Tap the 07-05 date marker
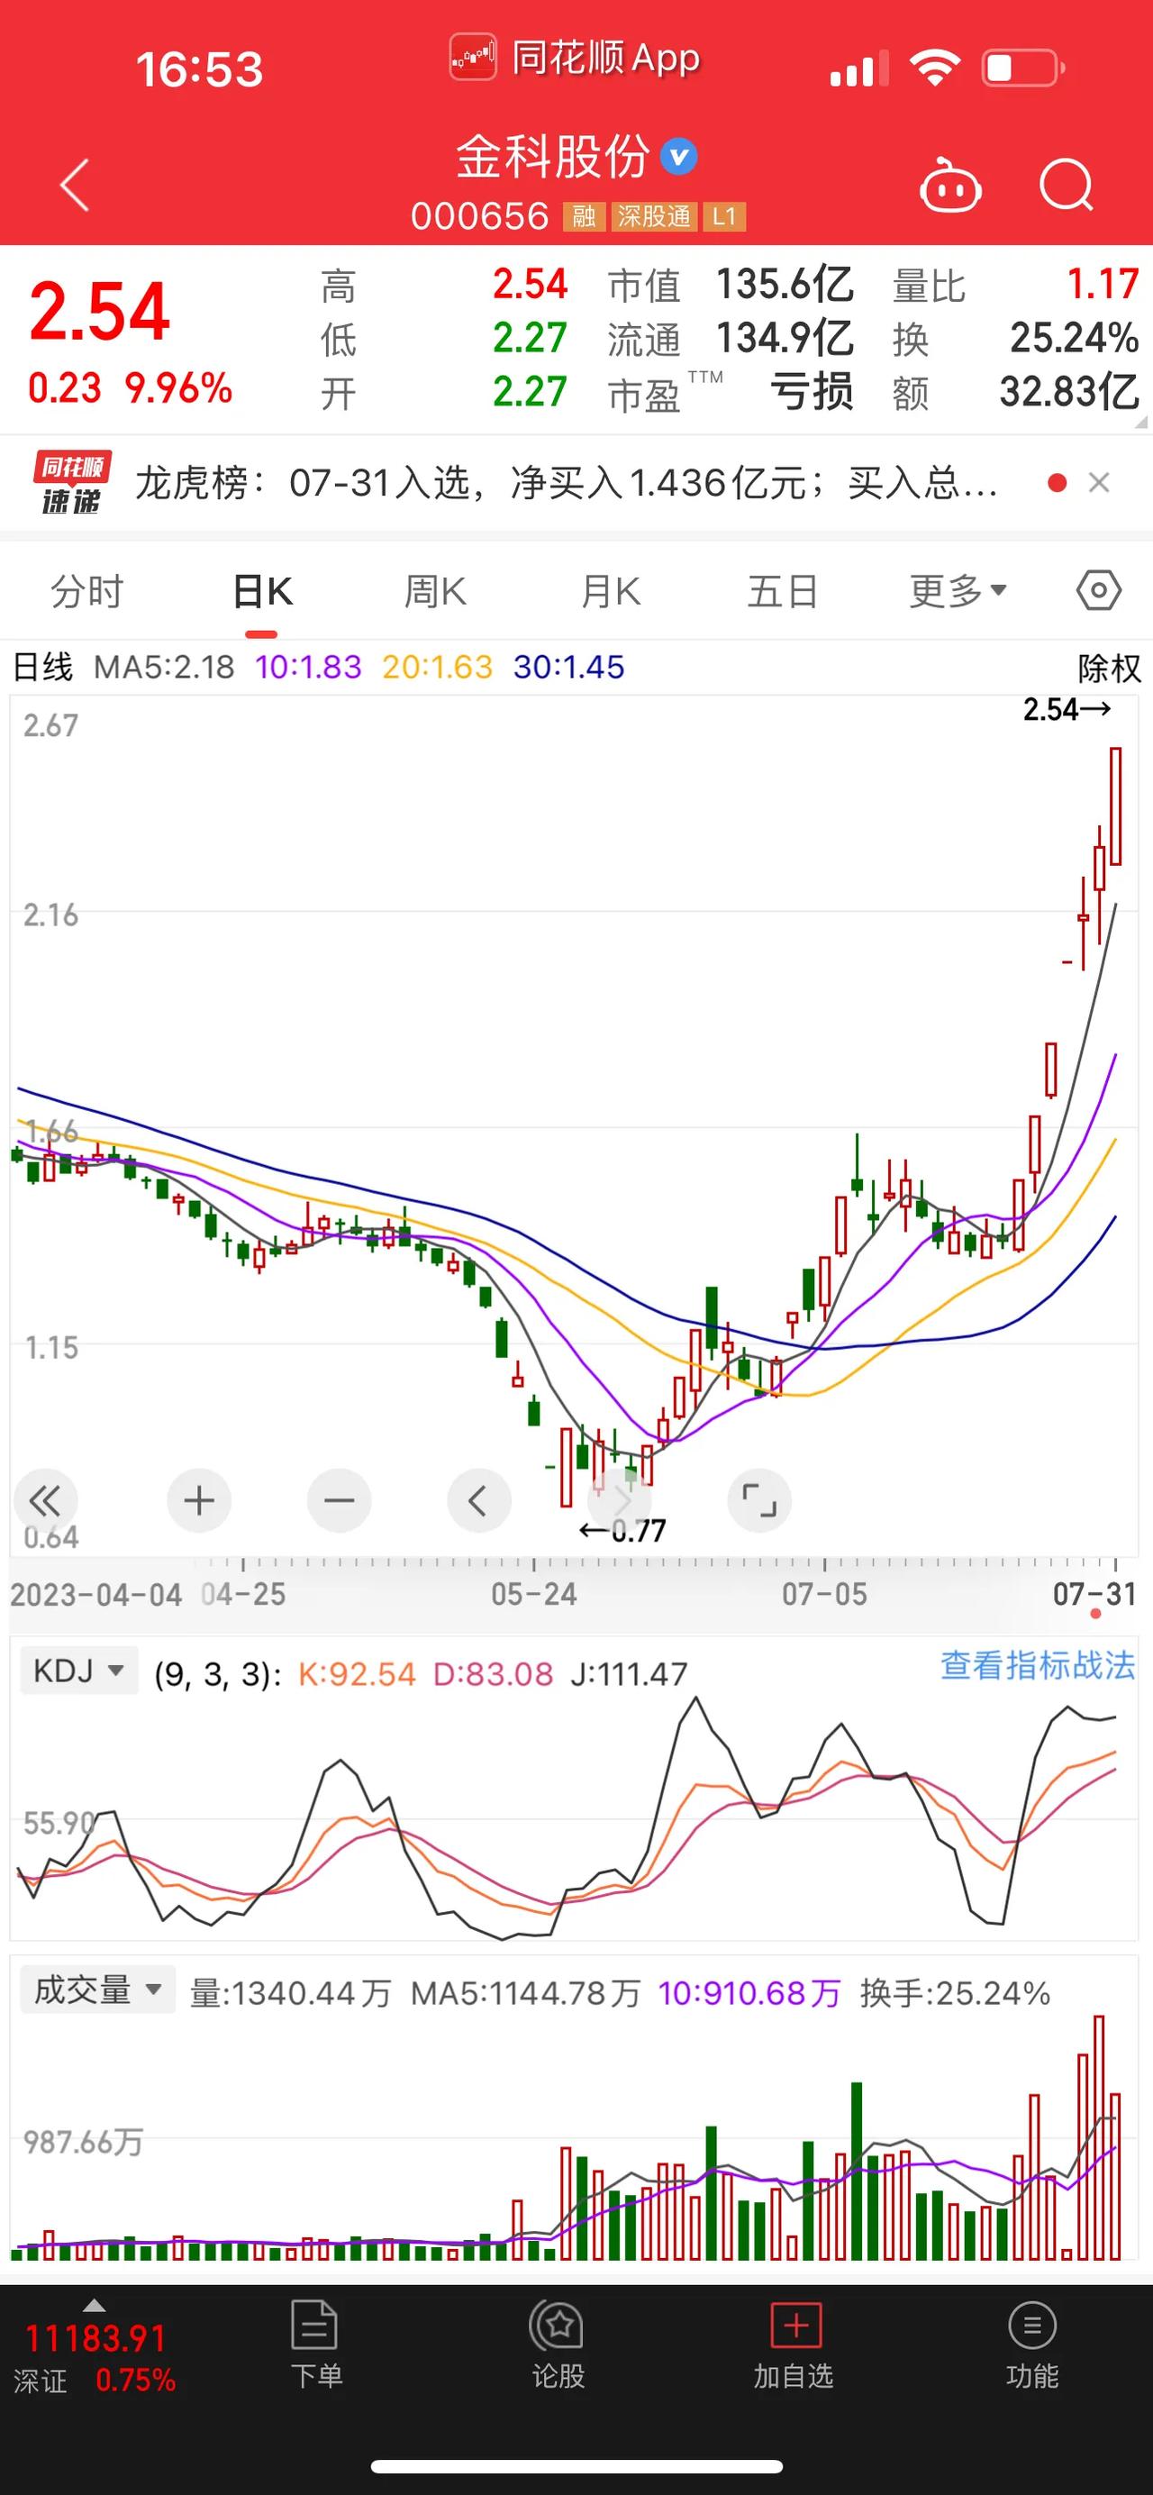The width and height of the screenshot is (1153, 2495). [x=824, y=1593]
